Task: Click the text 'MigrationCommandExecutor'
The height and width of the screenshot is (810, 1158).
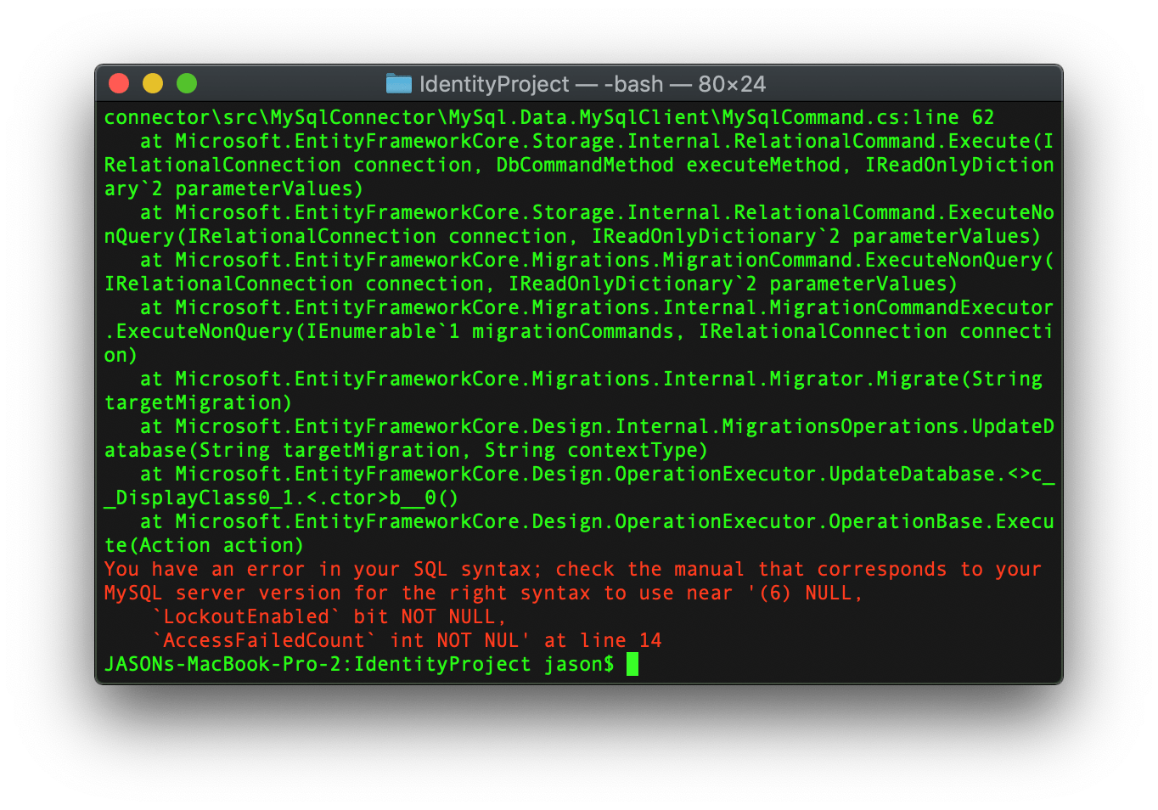Action: [x=911, y=307]
